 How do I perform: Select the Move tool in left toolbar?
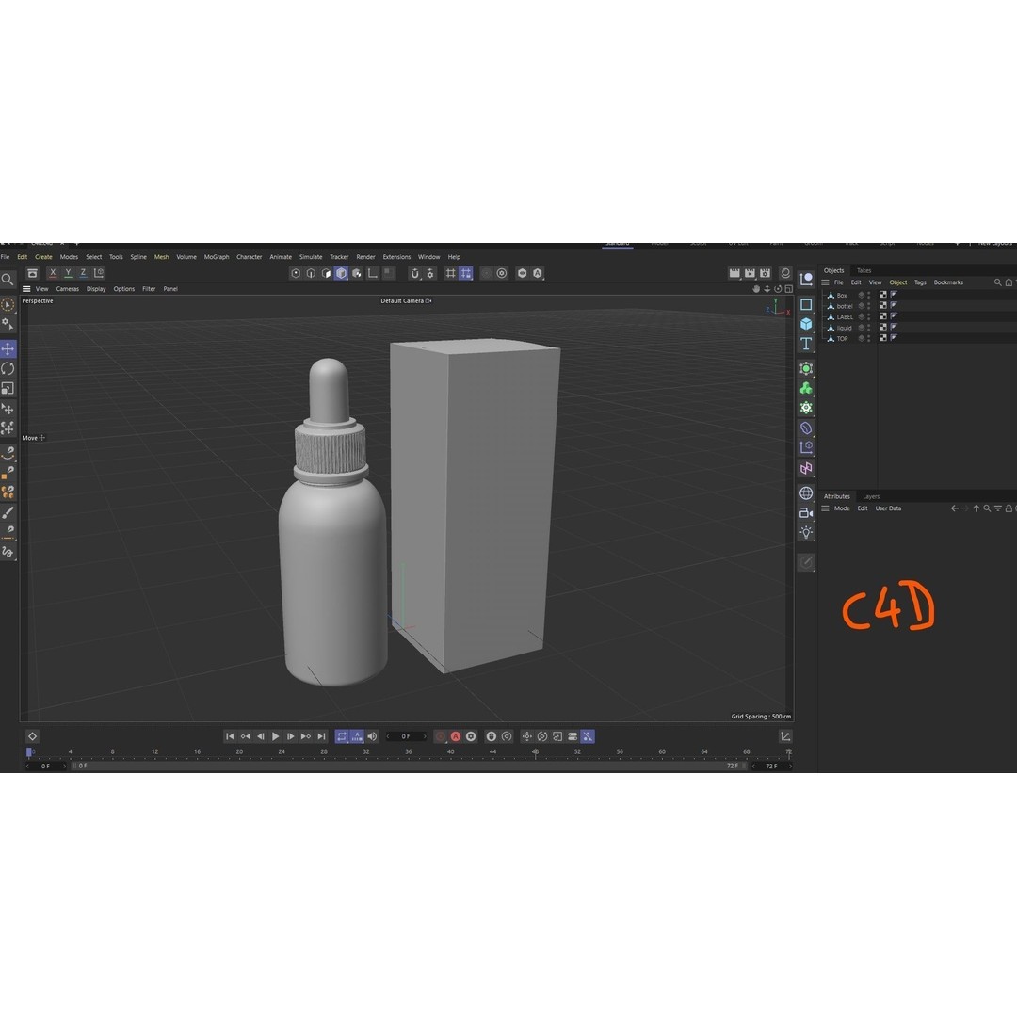pyautogui.click(x=8, y=349)
